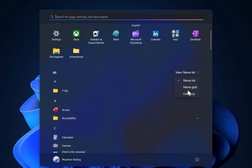Open File Explorer from pinned apps
Image resolution: width=252 pixels, height=168 pixels.
tap(56, 51)
